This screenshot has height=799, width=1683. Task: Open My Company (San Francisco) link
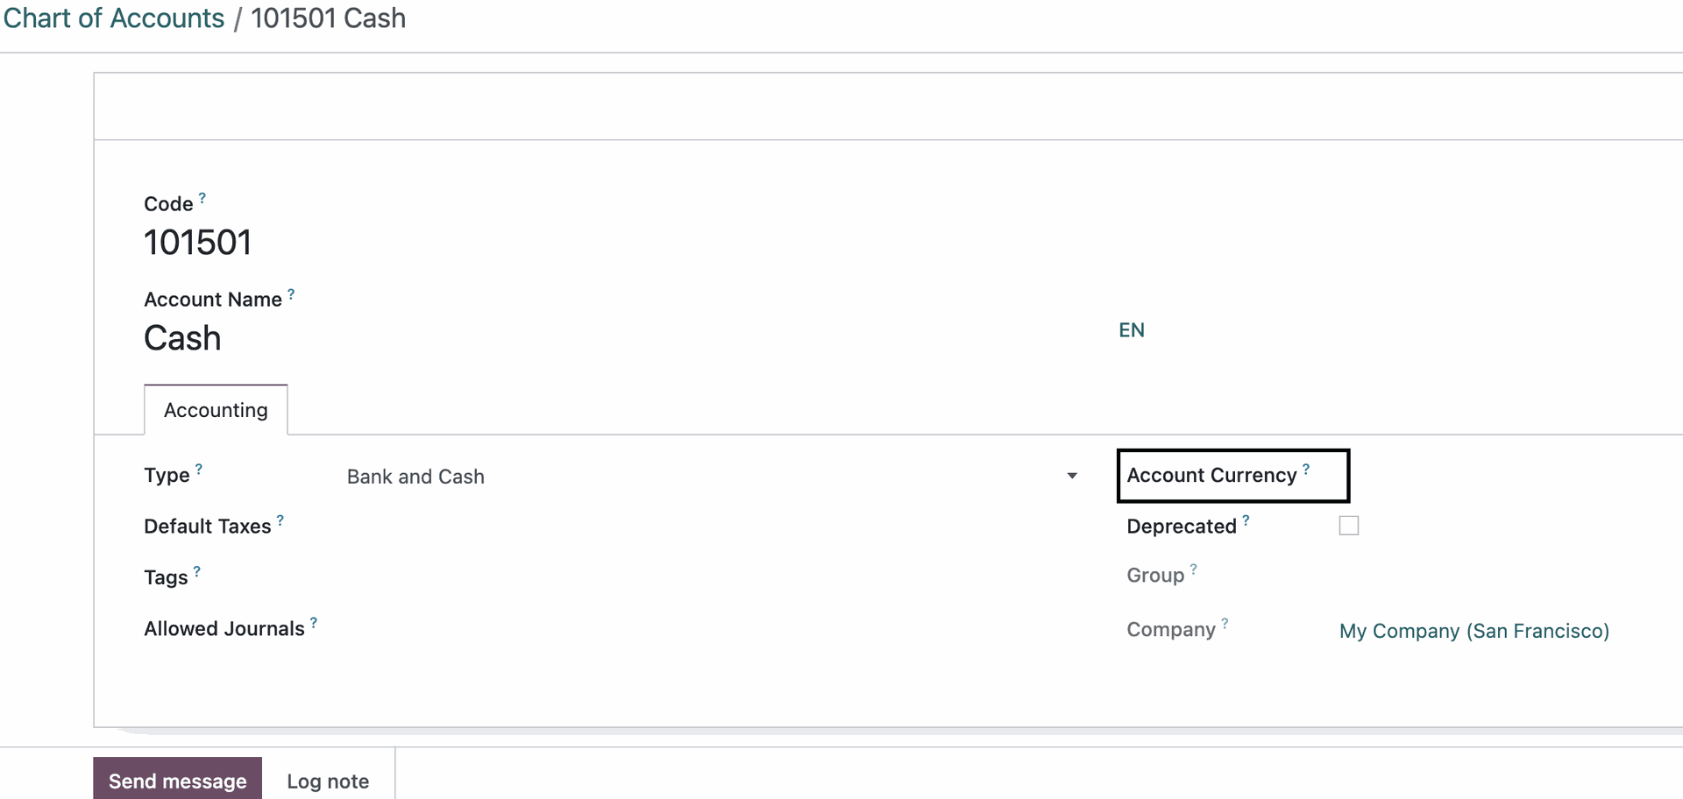click(x=1474, y=631)
